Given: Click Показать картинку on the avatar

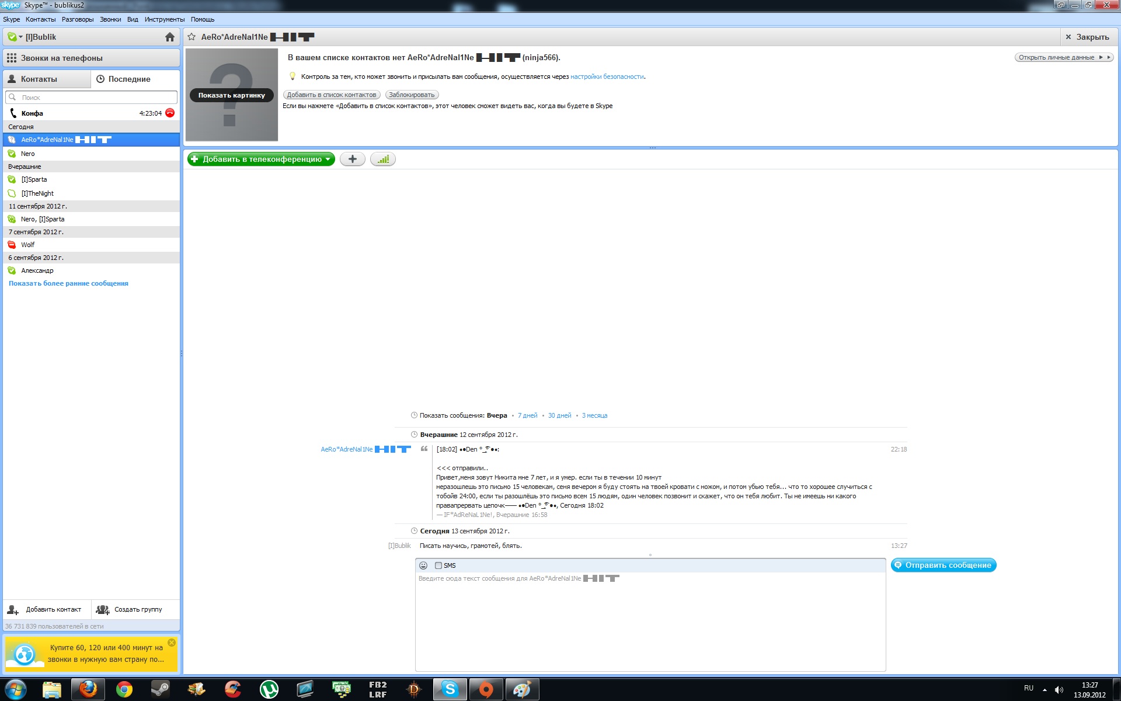Looking at the screenshot, I should (x=232, y=95).
